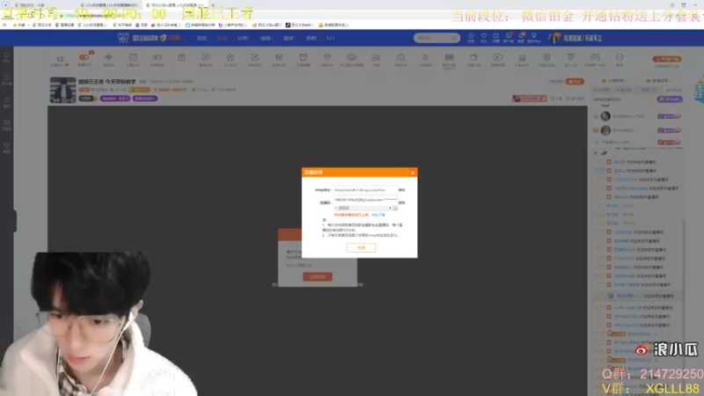The width and height of the screenshot is (704, 396).
Task: Click the stream key horizontal scrollbar thumb
Action: 344,209
